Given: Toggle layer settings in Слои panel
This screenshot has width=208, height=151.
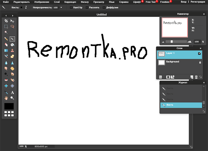Looking at the screenshot, I should pos(160,77).
